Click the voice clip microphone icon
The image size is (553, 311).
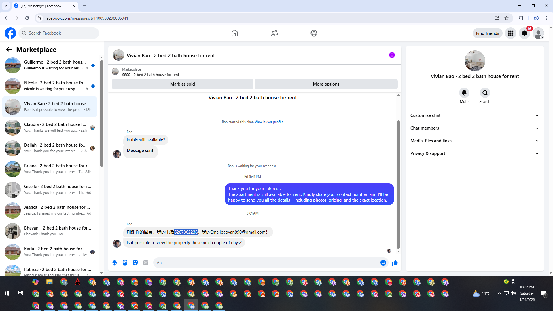pyautogui.click(x=115, y=263)
